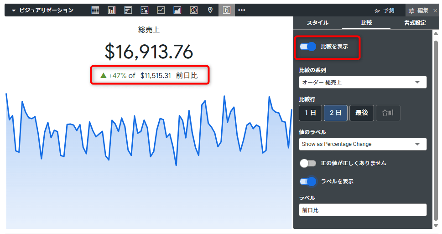This screenshot has height=234, width=442.
Task: Click the edit panel vertical scrollbar
Action: click(436, 130)
